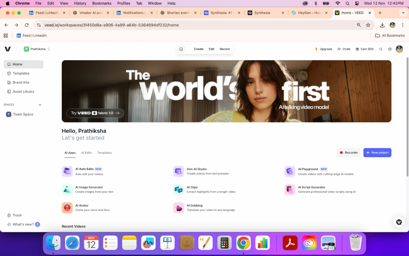Add a new space with plus icon
The width and height of the screenshot is (409, 256).
[x=40, y=105]
